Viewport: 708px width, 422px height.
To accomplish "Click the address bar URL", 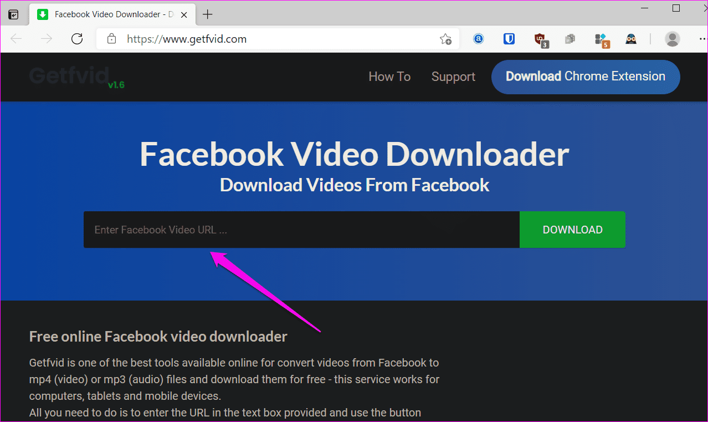I will [187, 39].
